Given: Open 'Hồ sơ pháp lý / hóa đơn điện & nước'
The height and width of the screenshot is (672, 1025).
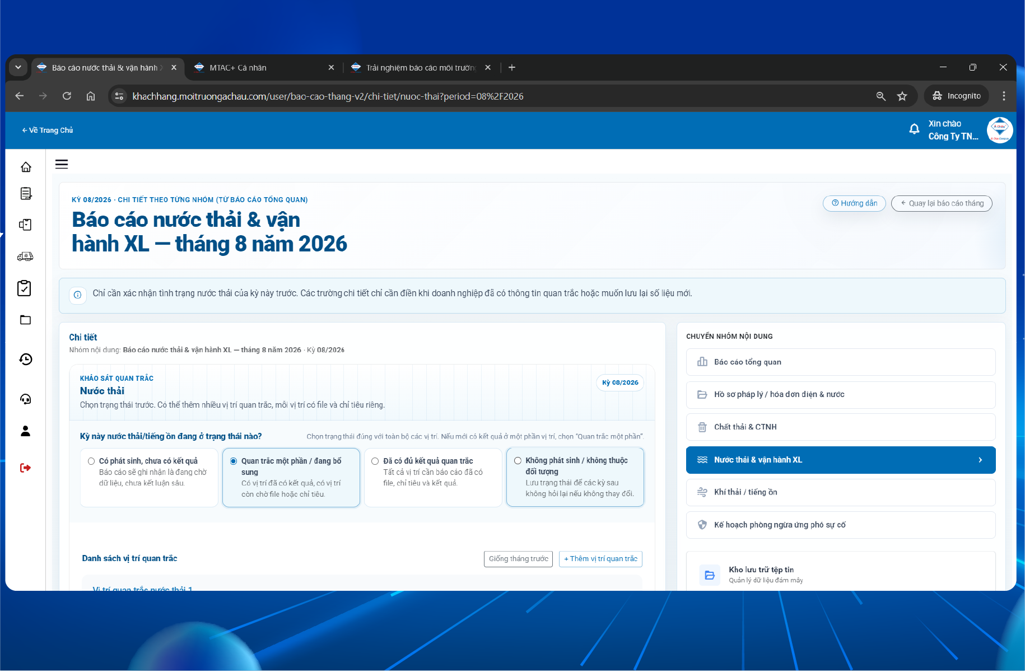Looking at the screenshot, I should pyautogui.click(x=841, y=394).
